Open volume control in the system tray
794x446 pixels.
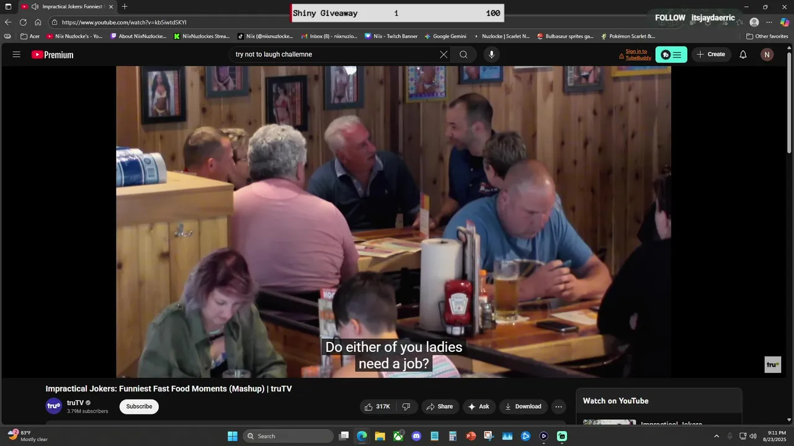tap(753, 436)
